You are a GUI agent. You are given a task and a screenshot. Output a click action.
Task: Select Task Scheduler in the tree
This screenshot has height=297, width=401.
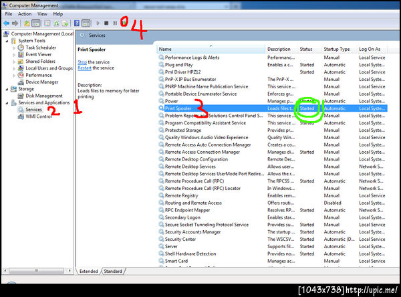tap(41, 47)
